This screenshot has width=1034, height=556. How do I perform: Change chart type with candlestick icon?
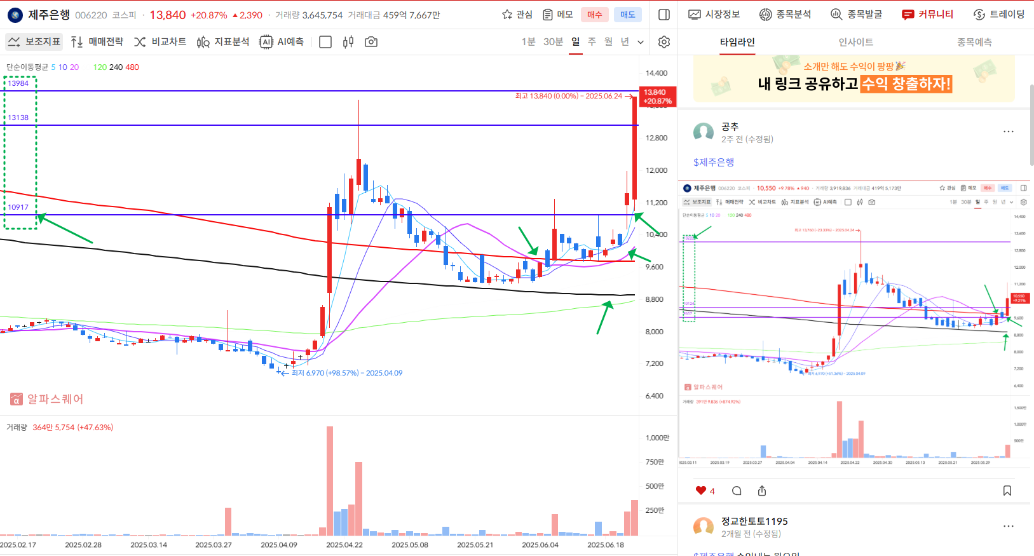(348, 42)
